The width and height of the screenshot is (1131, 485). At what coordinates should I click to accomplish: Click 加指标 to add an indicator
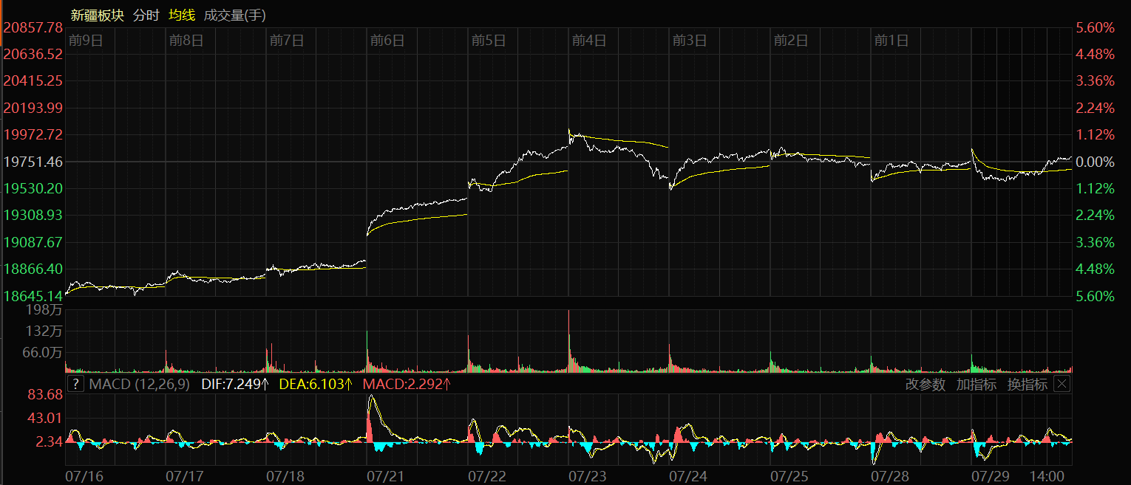(976, 384)
